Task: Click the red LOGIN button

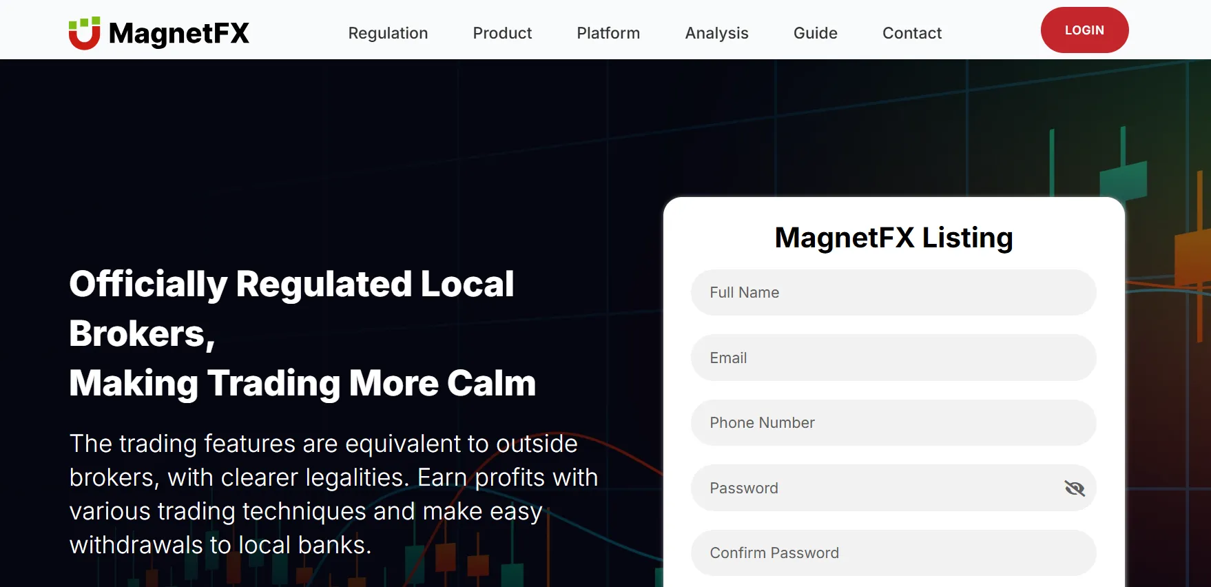Action: point(1084,30)
